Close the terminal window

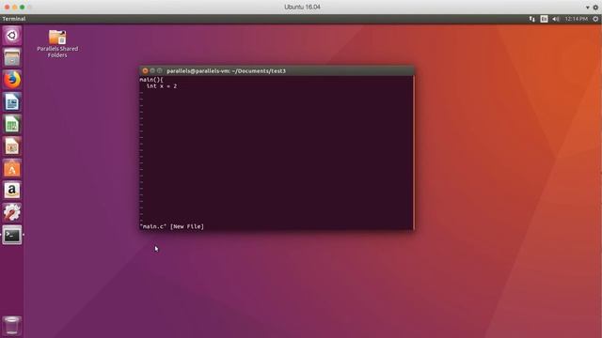[x=145, y=71]
